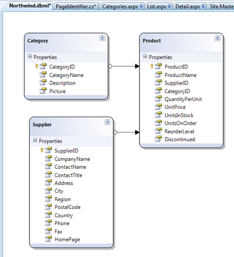Select the QuantityPerUnit property text
This screenshot has width=234, height=257.
tap(183, 99)
